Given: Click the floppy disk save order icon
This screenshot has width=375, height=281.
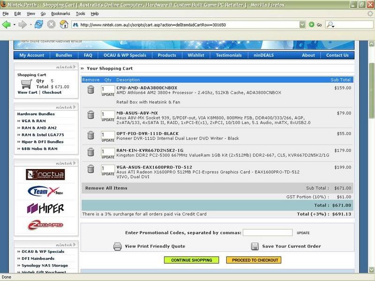Looking at the screenshot, I should pos(255,246).
